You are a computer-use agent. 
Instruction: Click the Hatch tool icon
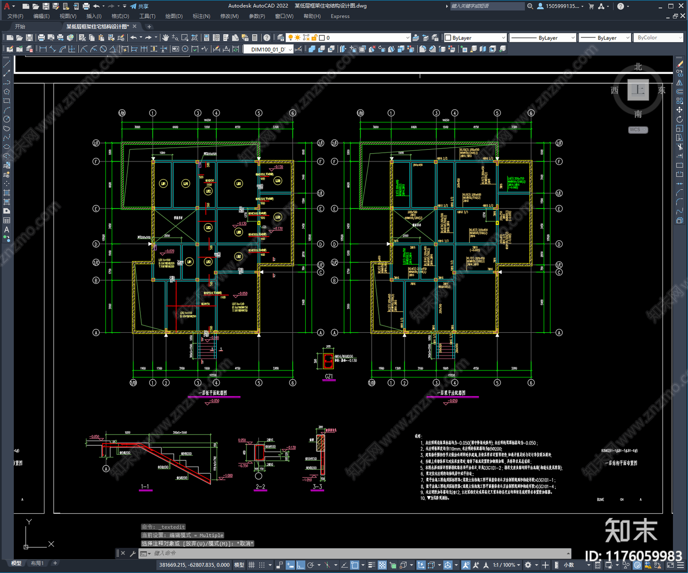[6, 193]
